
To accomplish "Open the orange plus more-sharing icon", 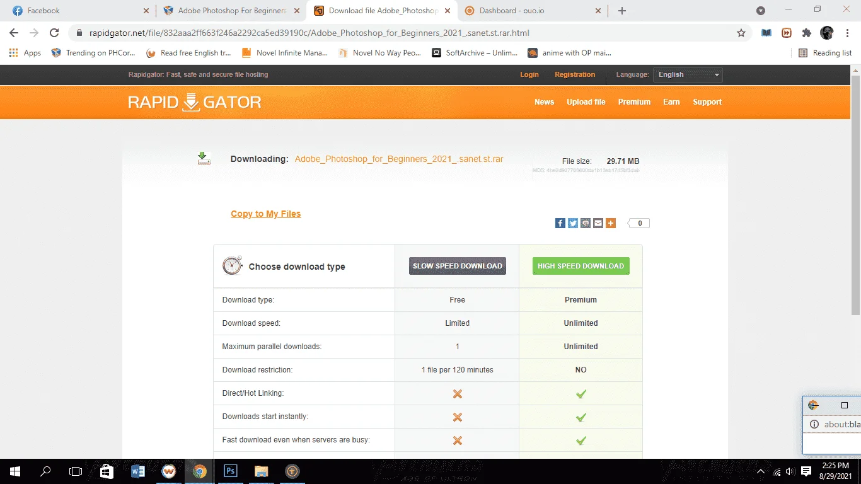I will (610, 223).
